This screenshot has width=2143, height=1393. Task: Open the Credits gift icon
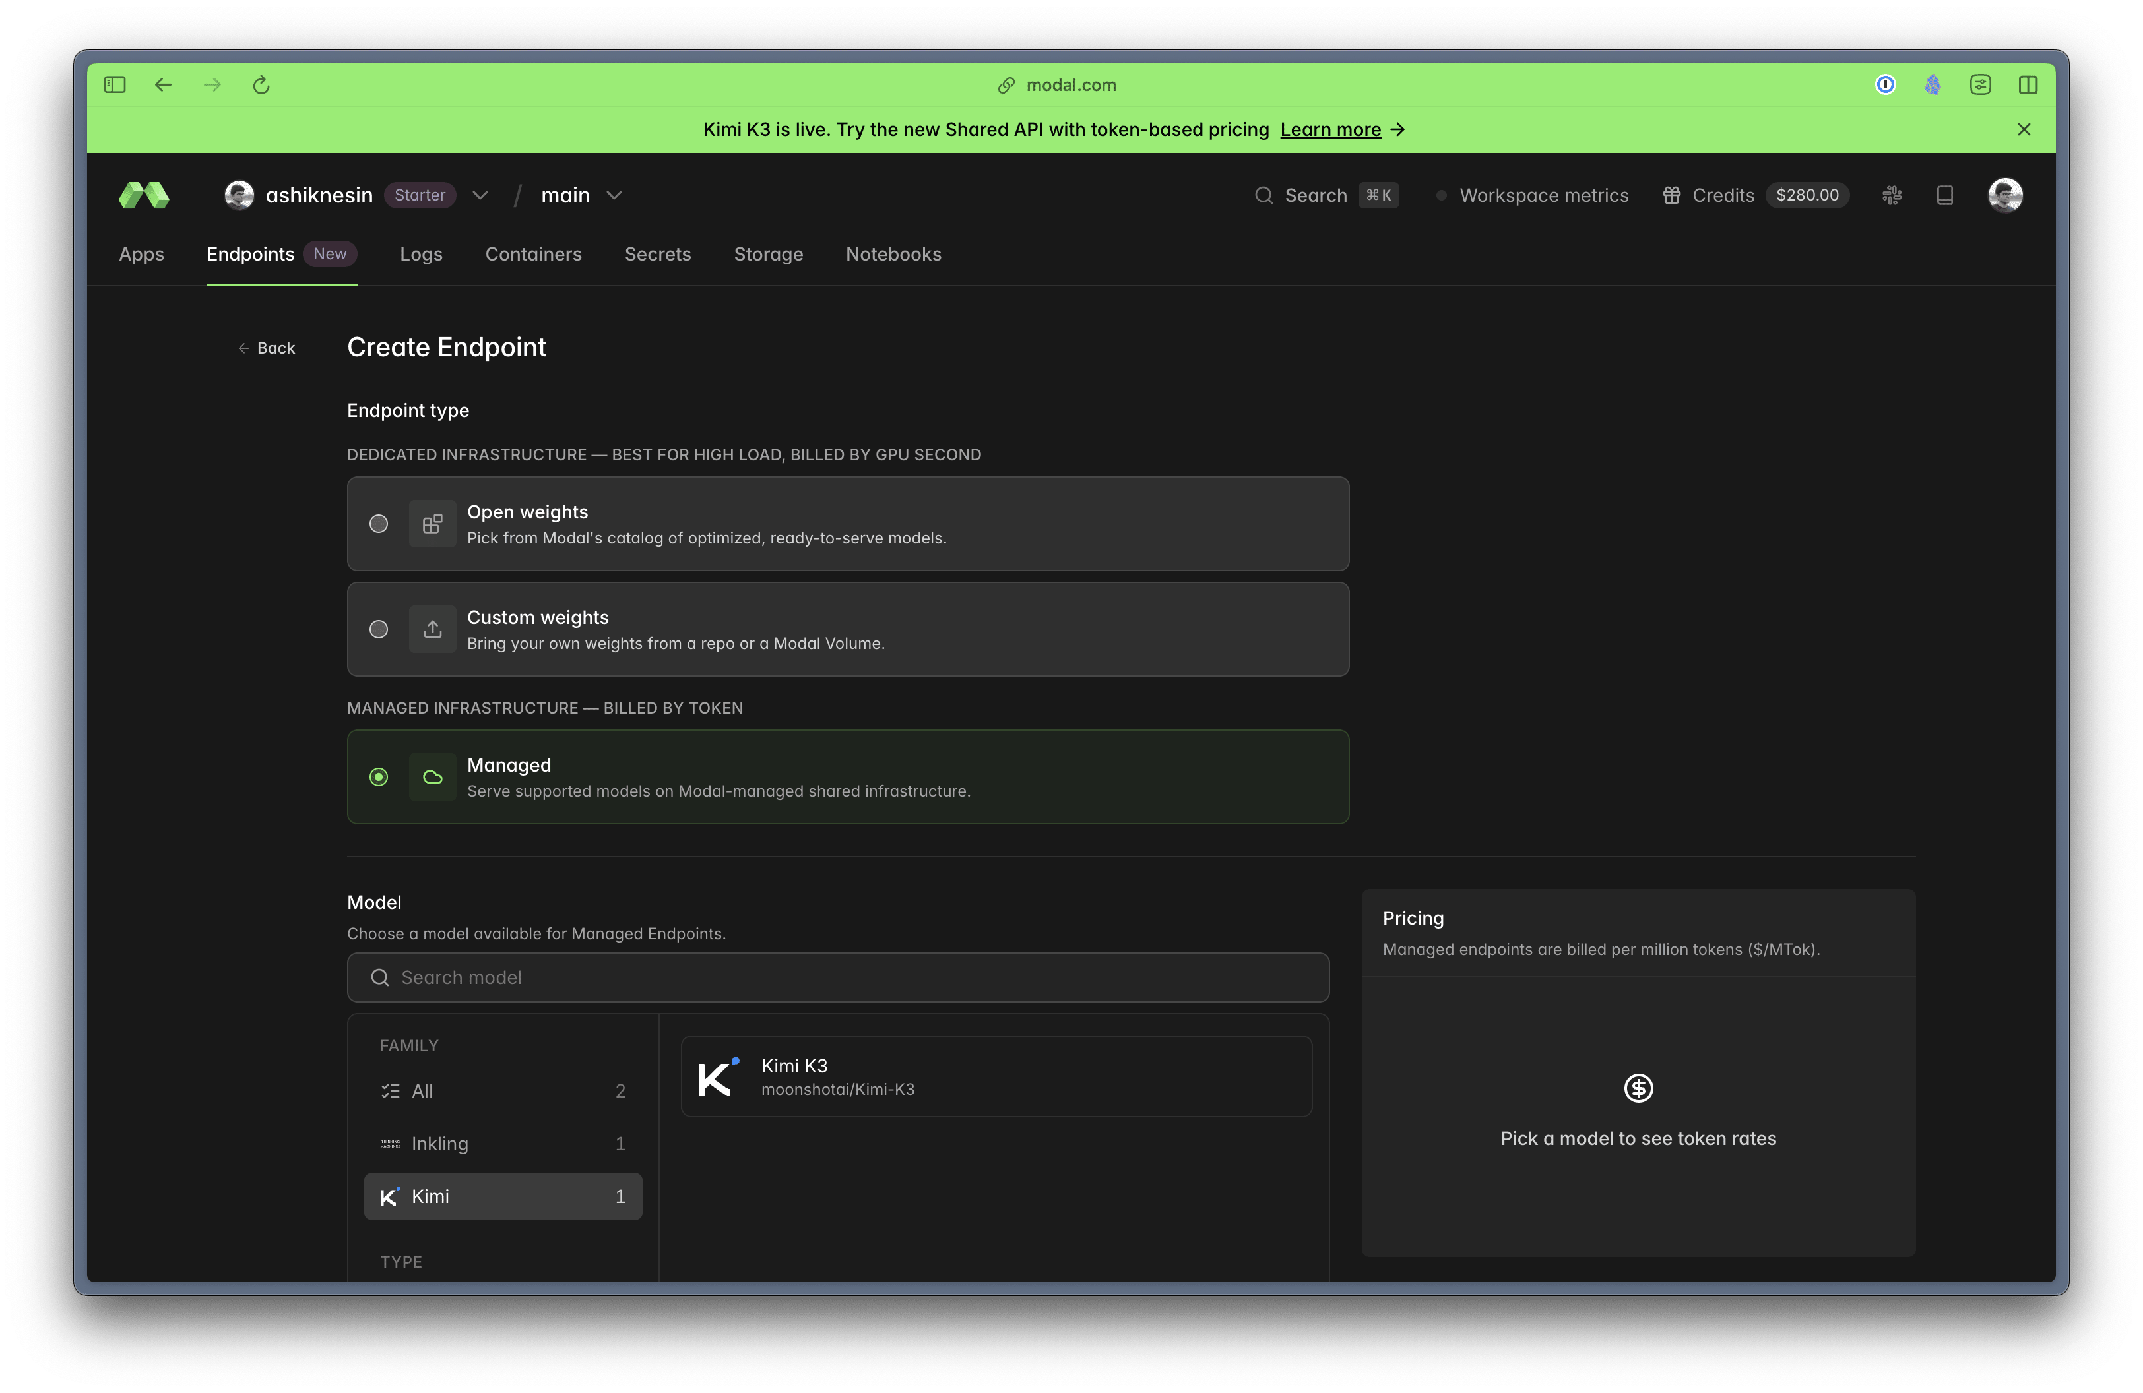pyautogui.click(x=1671, y=195)
